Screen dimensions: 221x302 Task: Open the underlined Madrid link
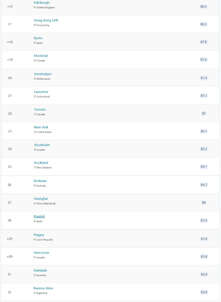(x=39, y=216)
